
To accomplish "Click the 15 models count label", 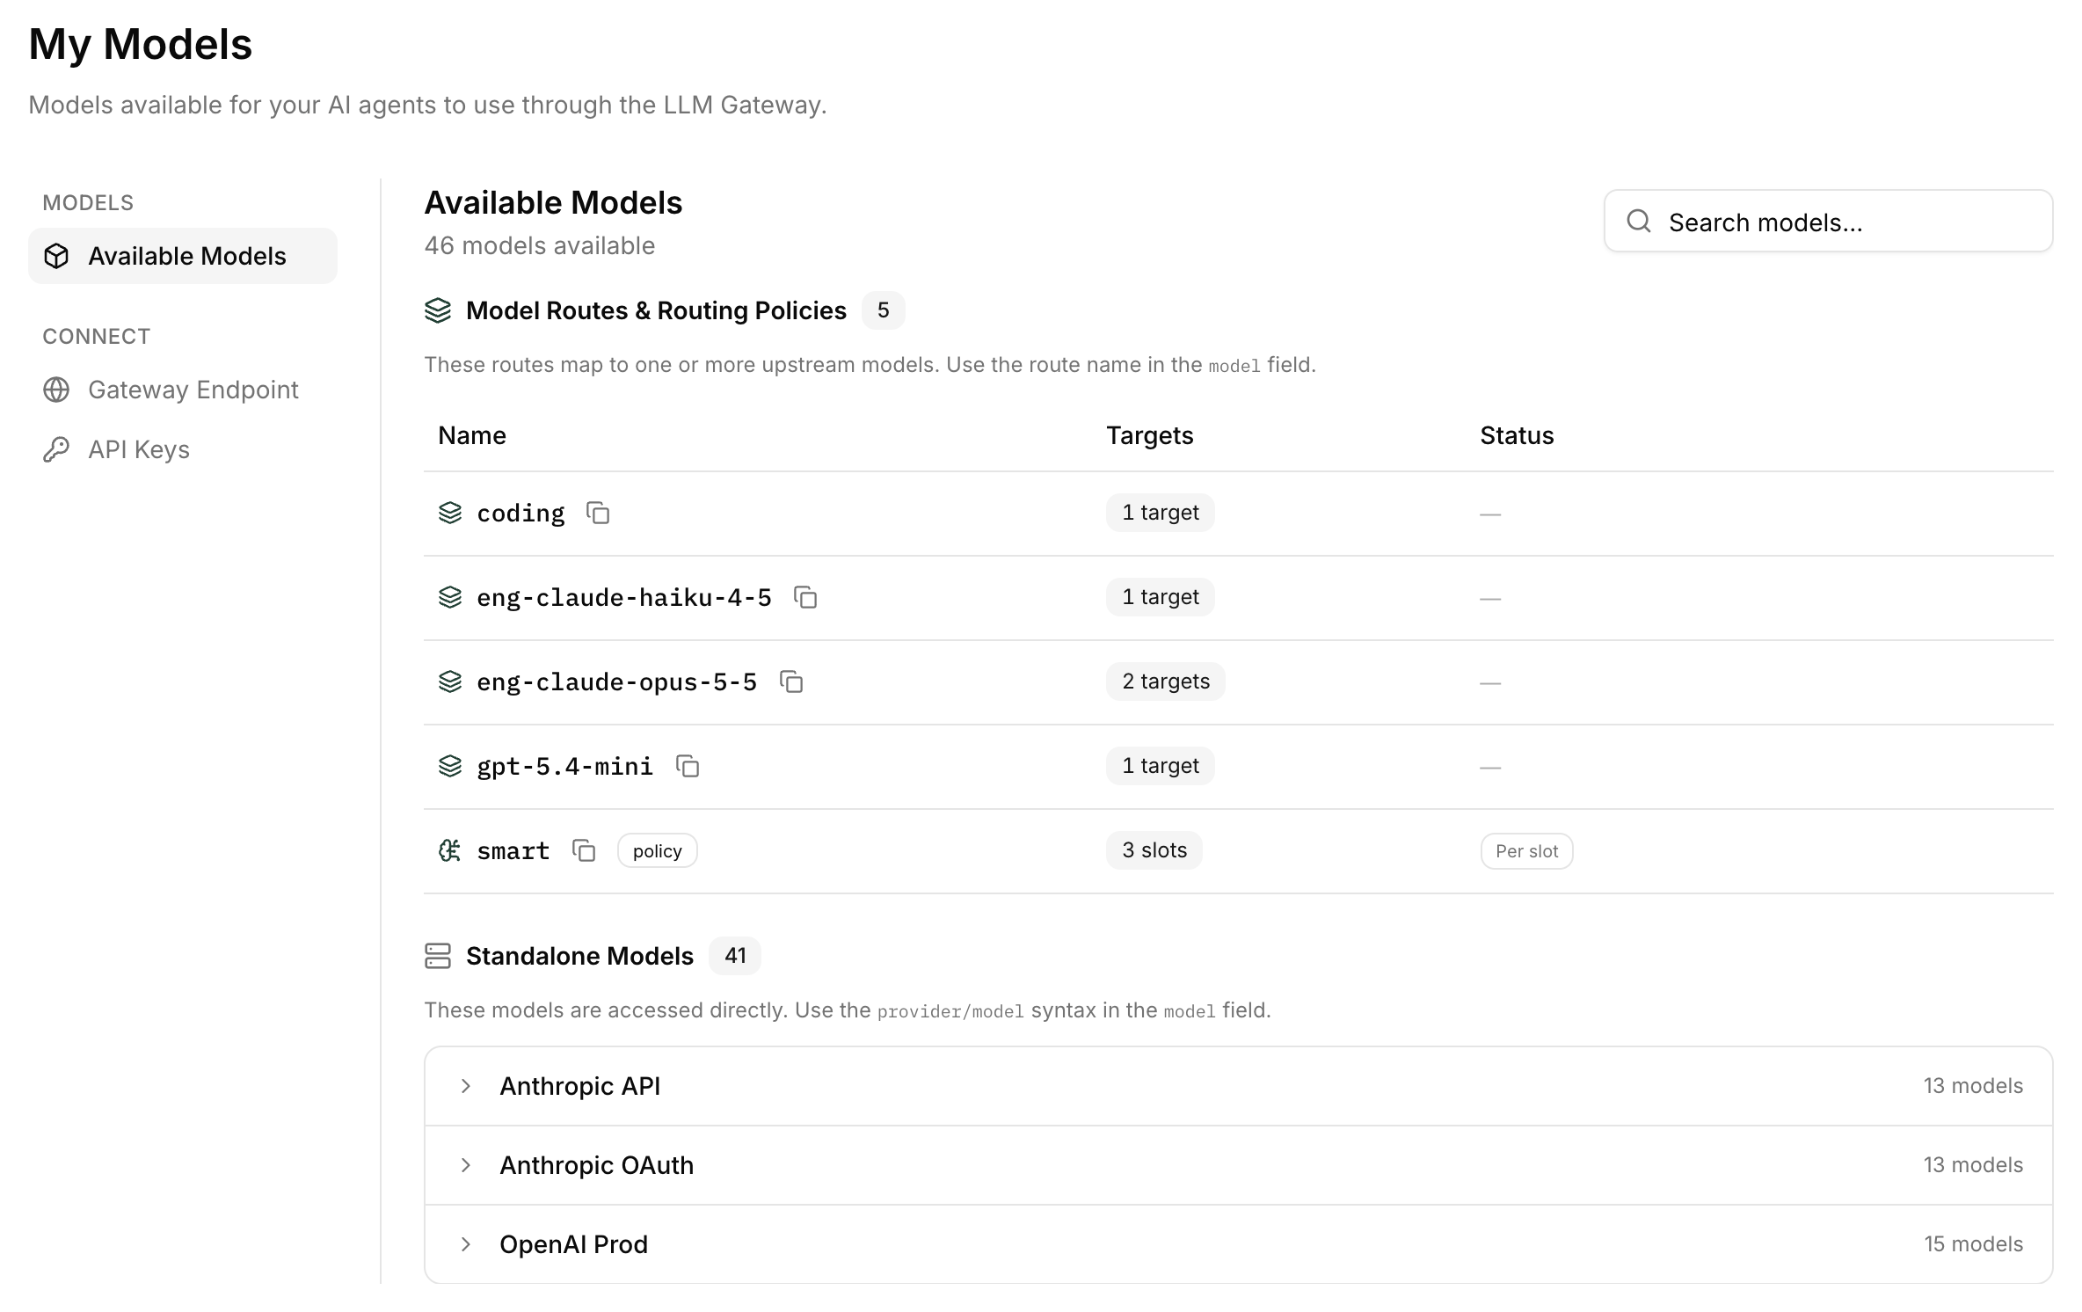I will (1974, 1244).
